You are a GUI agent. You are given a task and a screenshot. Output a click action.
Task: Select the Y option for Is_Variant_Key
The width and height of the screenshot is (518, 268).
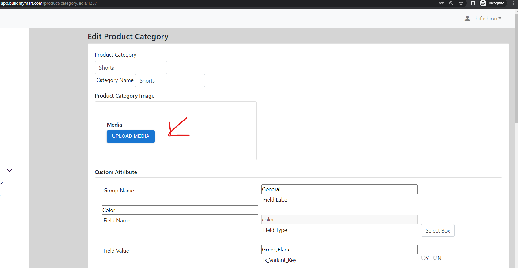pyautogui.click(x=423, y=258)
